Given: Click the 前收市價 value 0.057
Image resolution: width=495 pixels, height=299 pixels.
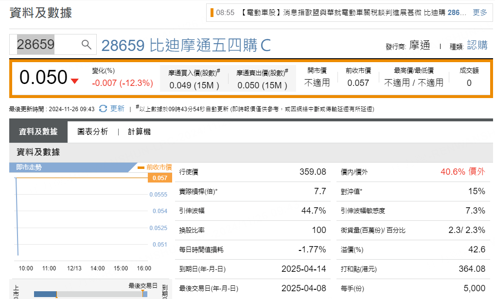Looking at the screenshot, I should pyautogui.click(x=358, y=83).
